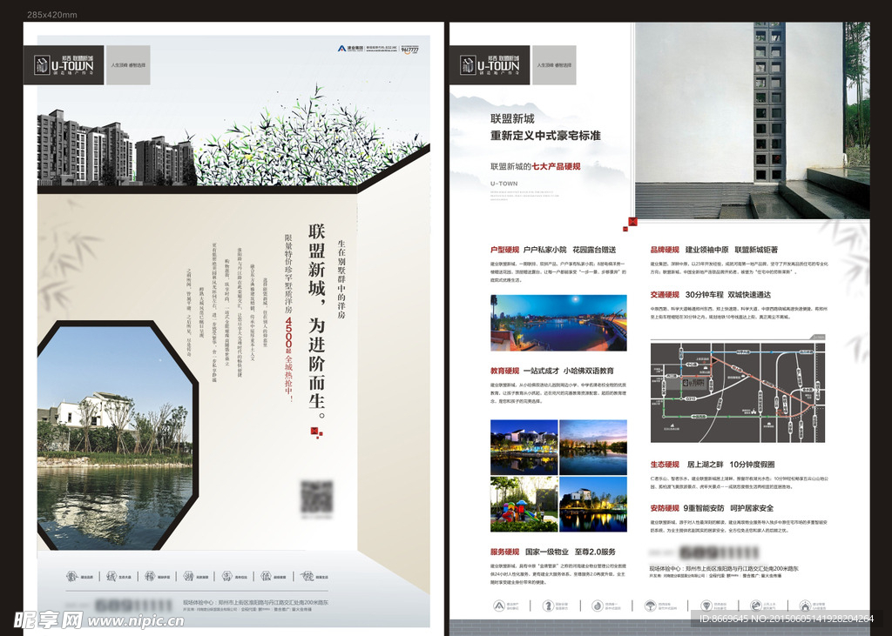Image resolution: width=892 pixels, height=636 pixels.
Task: Click the 户型硬规 heading
Action: [x=504, y=250]
